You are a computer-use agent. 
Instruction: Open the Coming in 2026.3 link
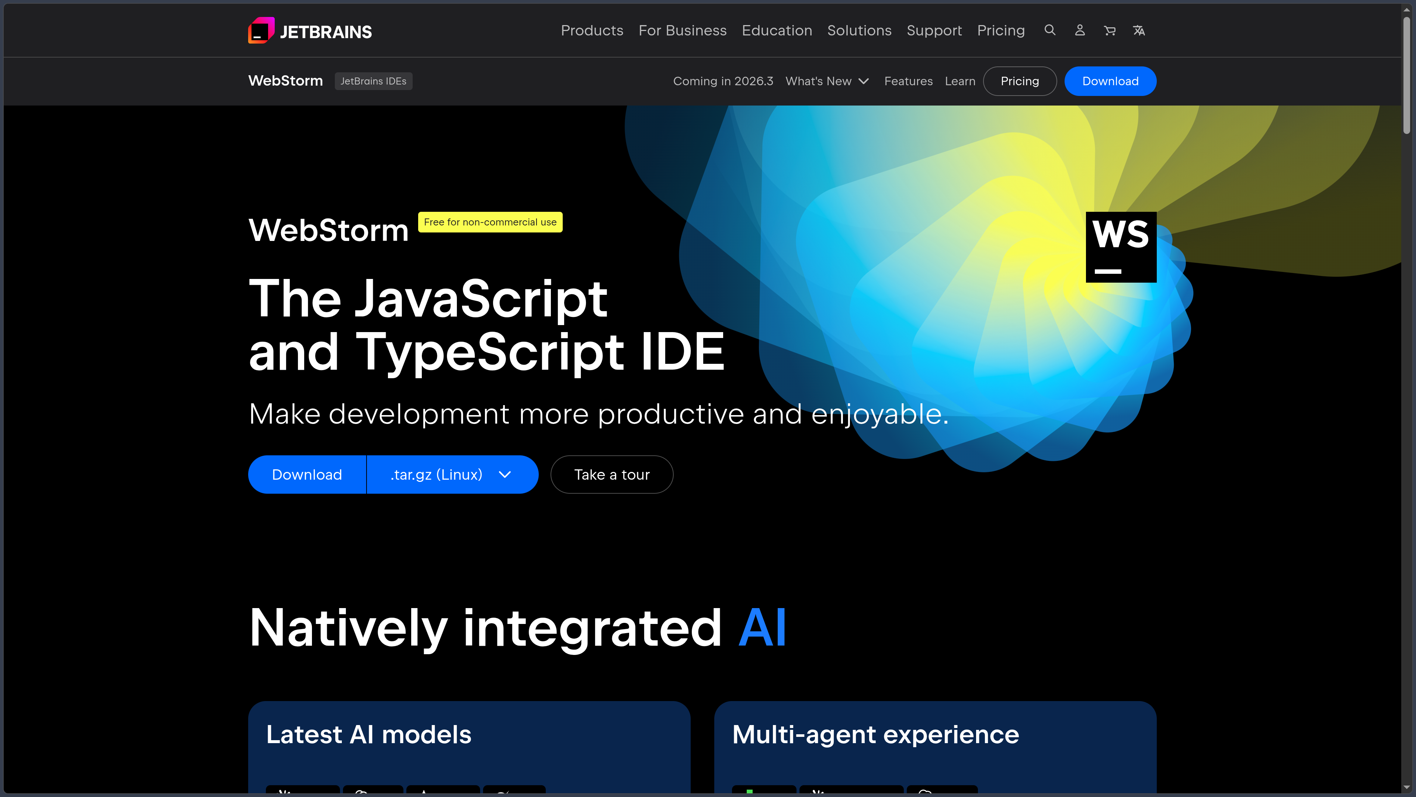click(x=723, y=81)
